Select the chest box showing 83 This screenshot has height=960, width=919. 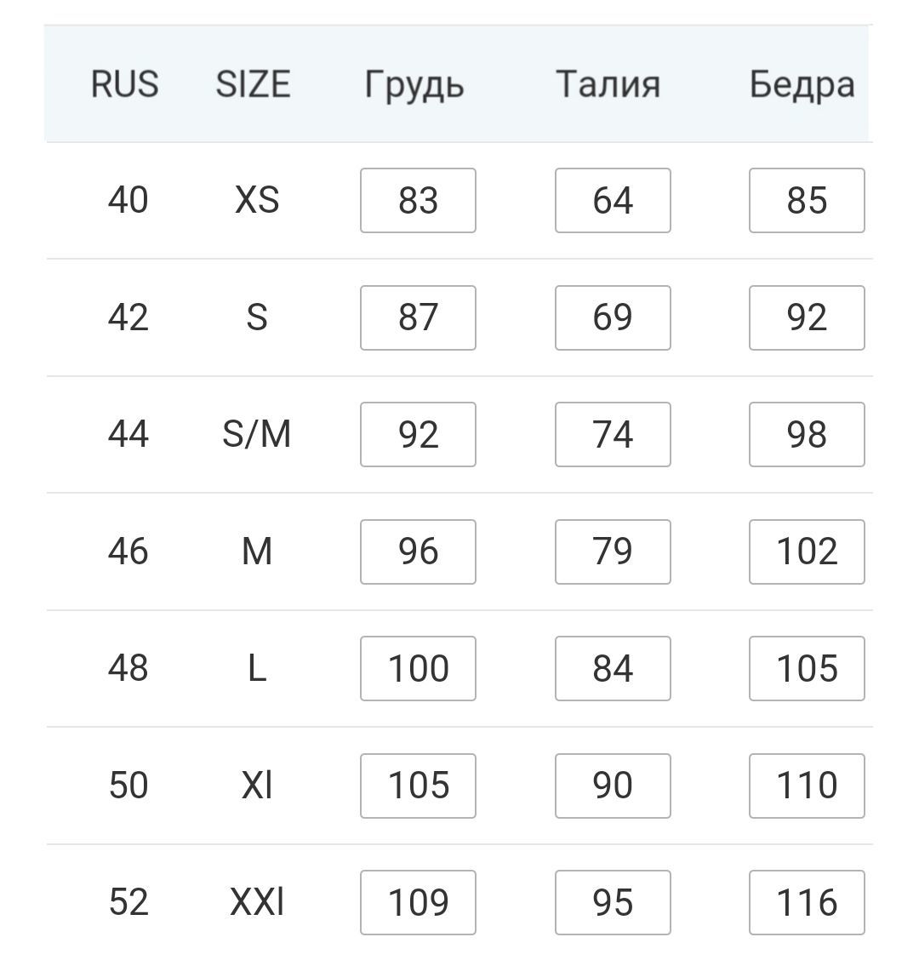click(x=418, y=201)
